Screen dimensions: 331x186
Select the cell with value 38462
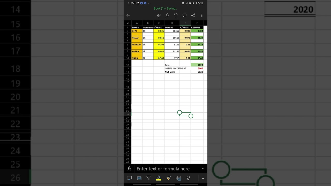pos(172,31)
